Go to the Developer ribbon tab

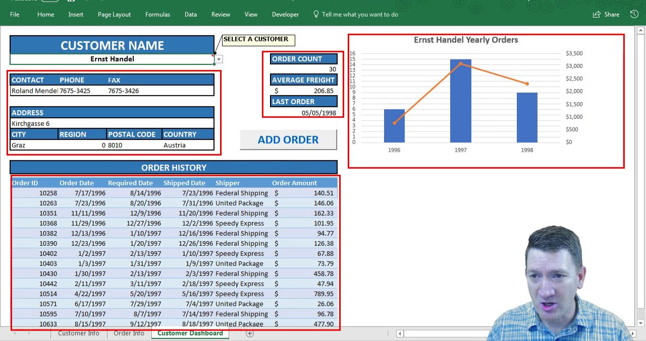[285, 15]
